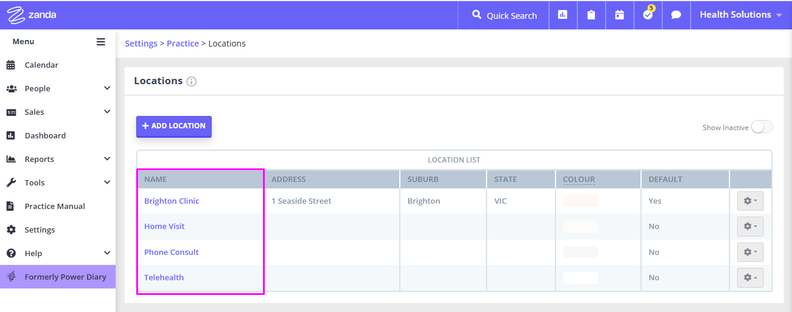This screenshot has width=792, height=312.
Task: Open the reports chart icon in top bar
Action: 563,15
